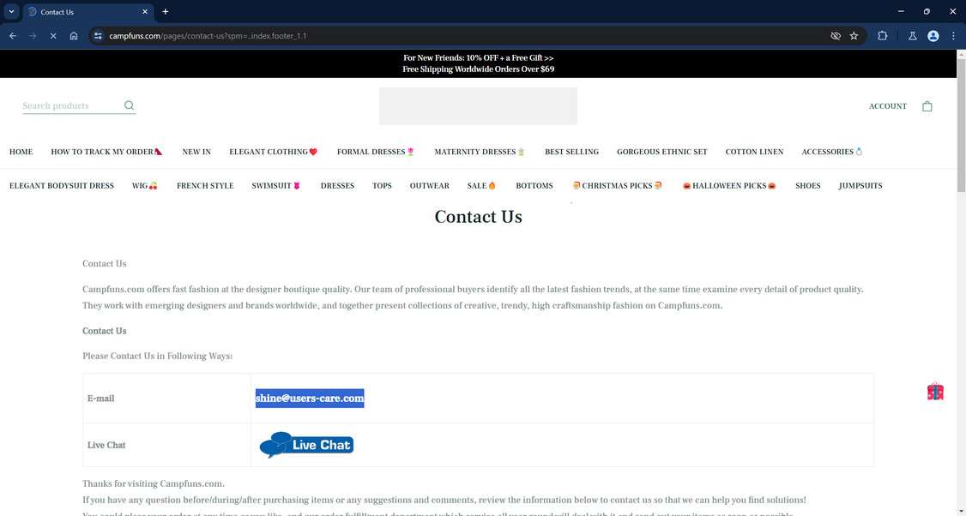The width and height of the screenshot is (966, 516).
Task: Click the Contact Us page heading
Action: [478, 217]
